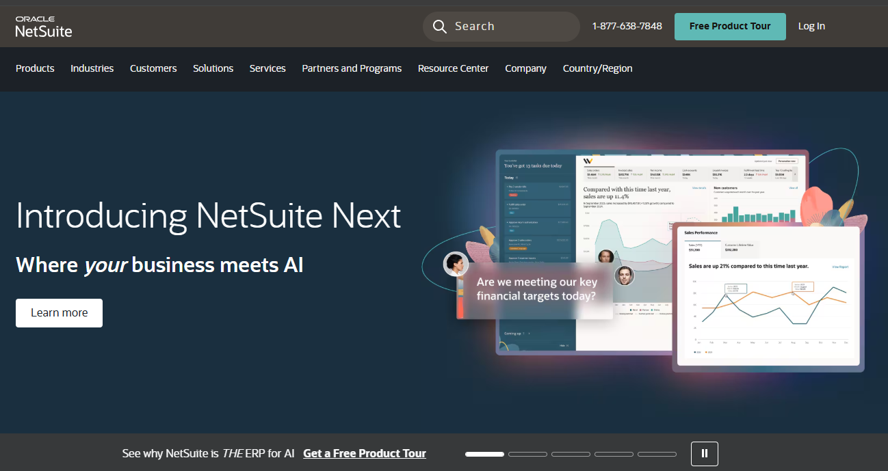Show the fifth carousel slide indicator
This screenshot has height=471, width=888.
657,454
